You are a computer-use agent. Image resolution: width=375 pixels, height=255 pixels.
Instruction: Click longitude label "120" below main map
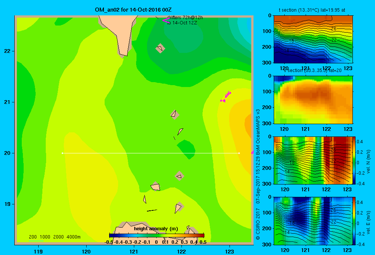click(86, 251)
